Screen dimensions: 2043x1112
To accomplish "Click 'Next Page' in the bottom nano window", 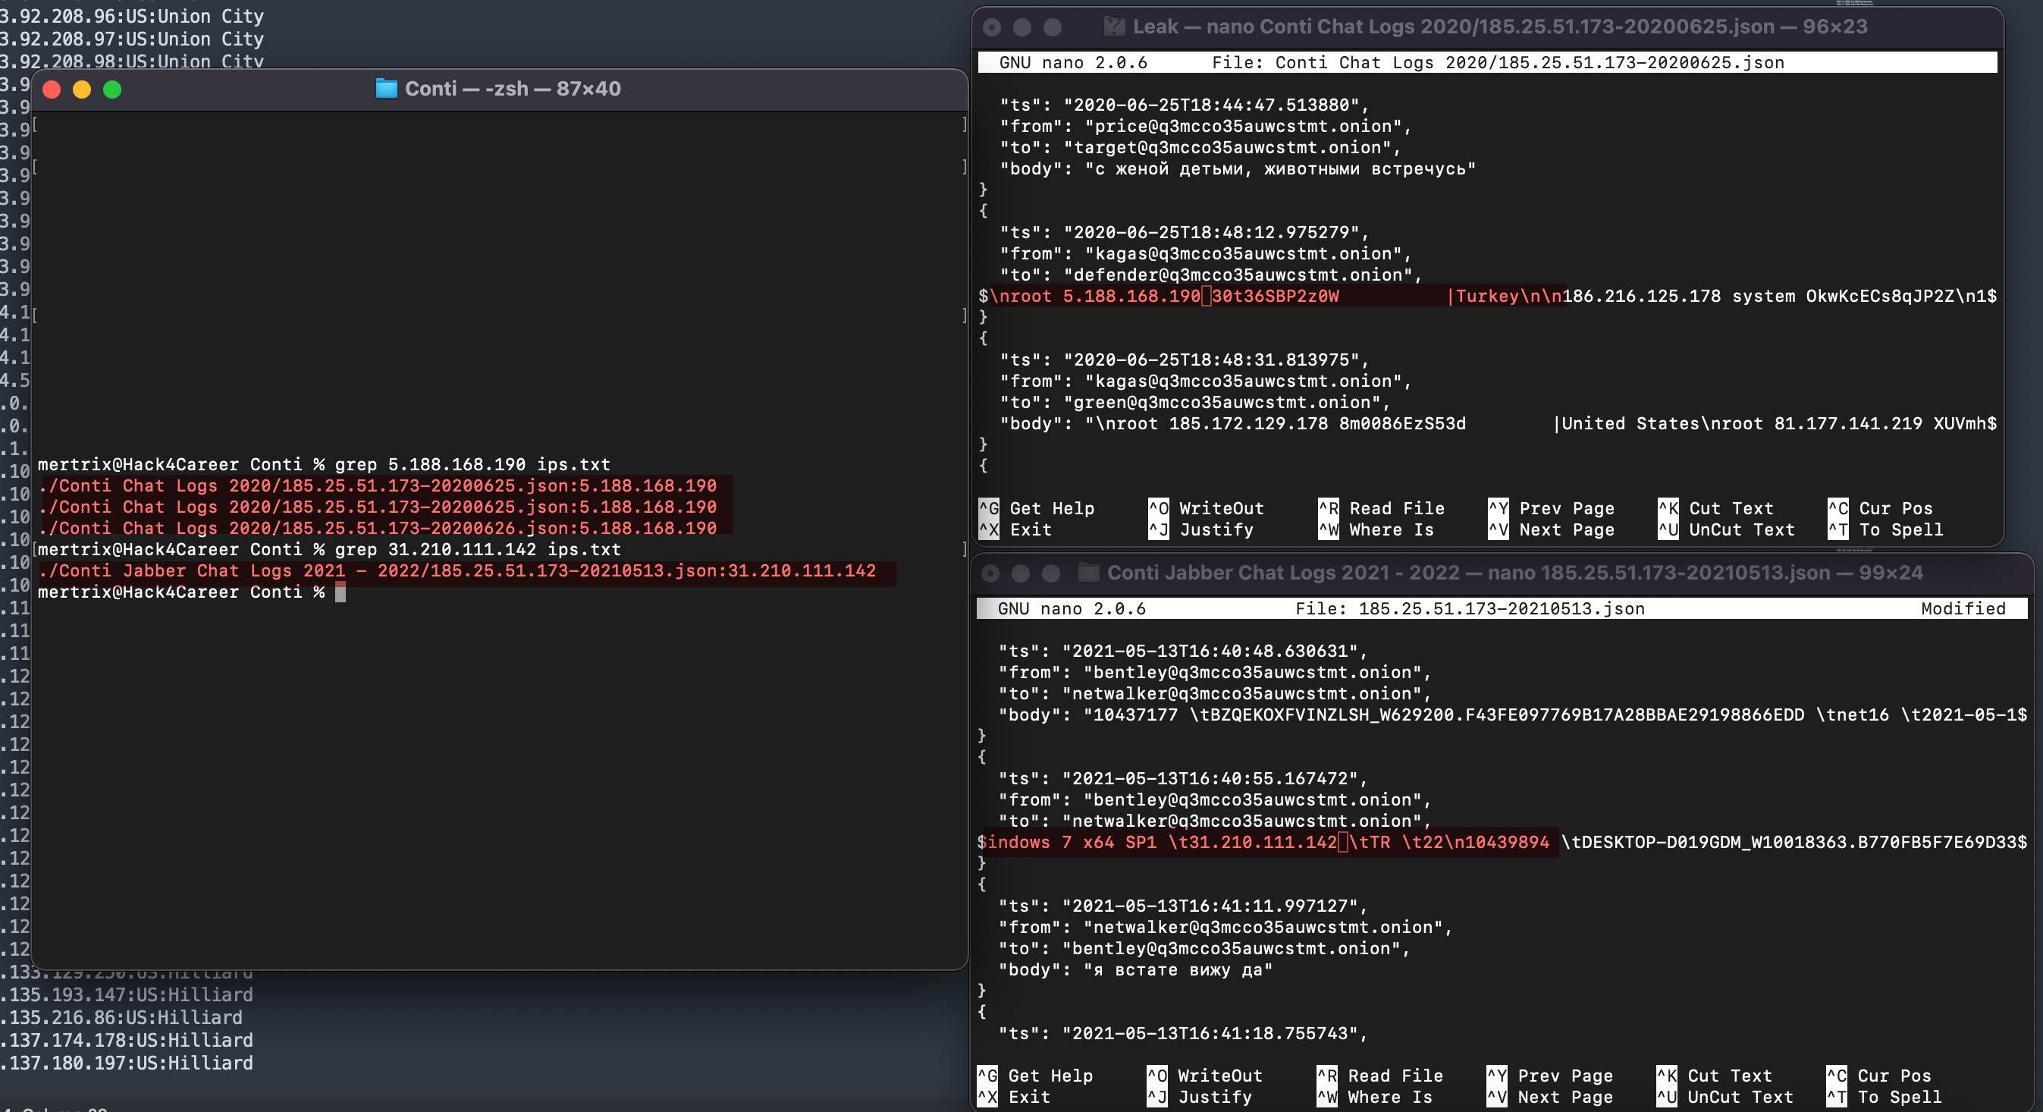I will click(x=1564, y=1097).
